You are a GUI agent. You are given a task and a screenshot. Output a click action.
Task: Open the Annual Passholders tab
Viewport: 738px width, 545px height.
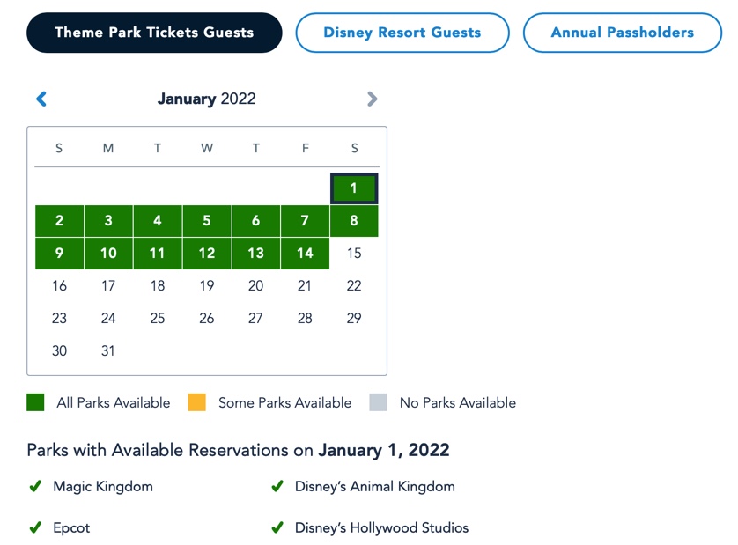(x=623, y=33)
